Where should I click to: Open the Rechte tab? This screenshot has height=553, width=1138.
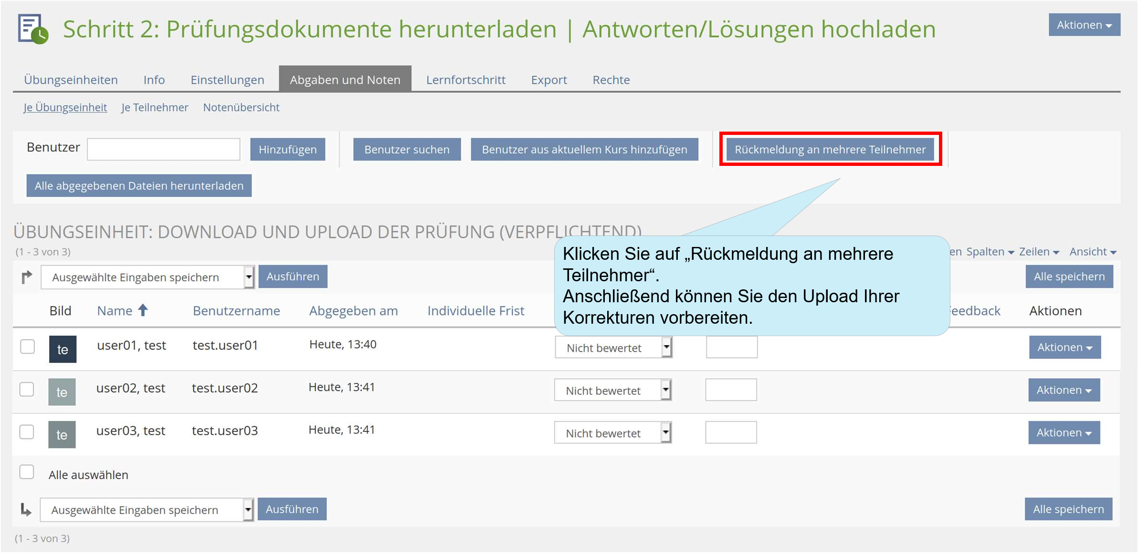click(x=611, y=80)
